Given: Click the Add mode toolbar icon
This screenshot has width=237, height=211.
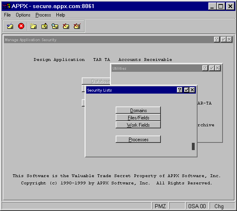Looking at the screenshot, I should tap(33, 26).
